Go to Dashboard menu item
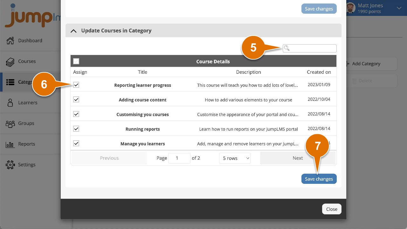407x229 pixels. (30, 41)
